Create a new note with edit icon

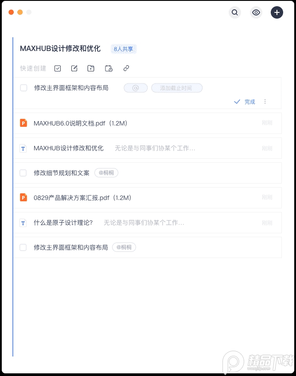74,68
